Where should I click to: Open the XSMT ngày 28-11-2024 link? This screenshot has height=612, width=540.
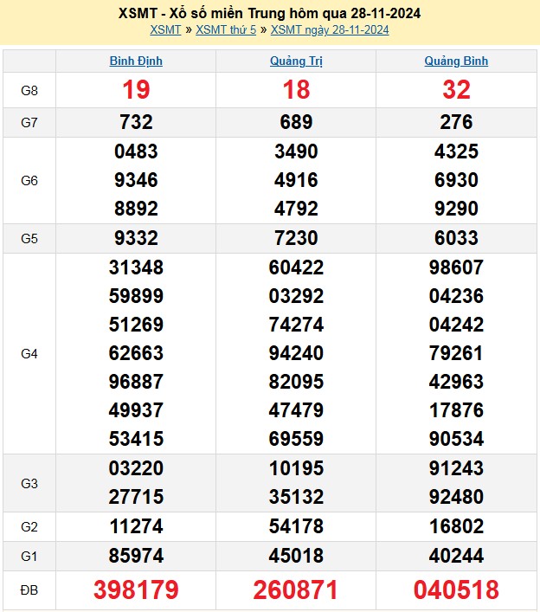click(x=330, y=29)
